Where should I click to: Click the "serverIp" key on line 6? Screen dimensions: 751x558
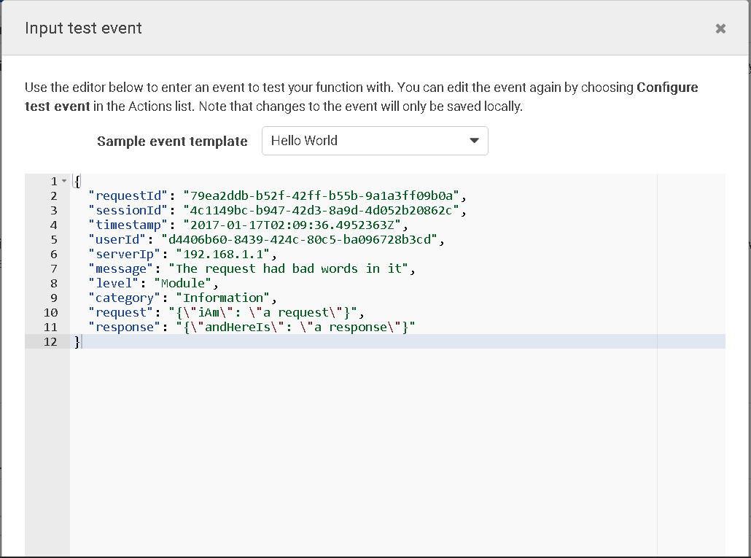(x=125, y=255)
